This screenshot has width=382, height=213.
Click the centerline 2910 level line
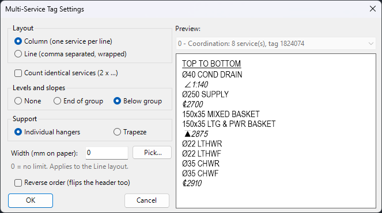tap(192, 183)
